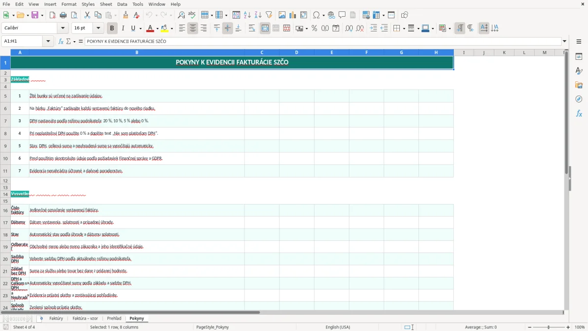Toggle Center Horizontally alignment

[x=193, y=28]
